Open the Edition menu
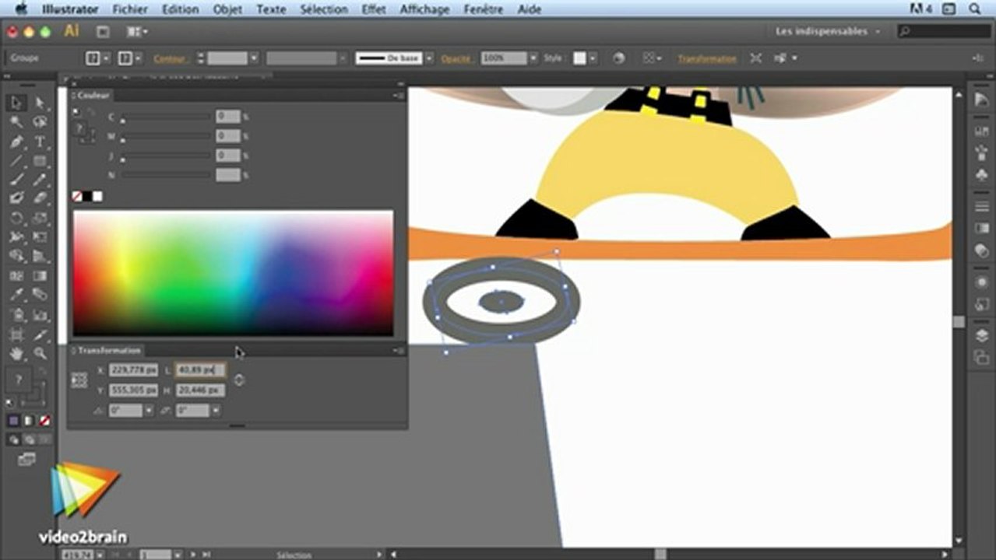996x560 pixels. (180, 9)
